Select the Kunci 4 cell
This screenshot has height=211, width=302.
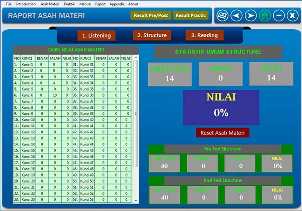(x=28, y=83)
